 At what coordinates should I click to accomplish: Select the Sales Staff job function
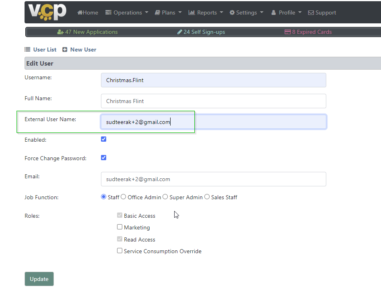click(x=207, y=197)
